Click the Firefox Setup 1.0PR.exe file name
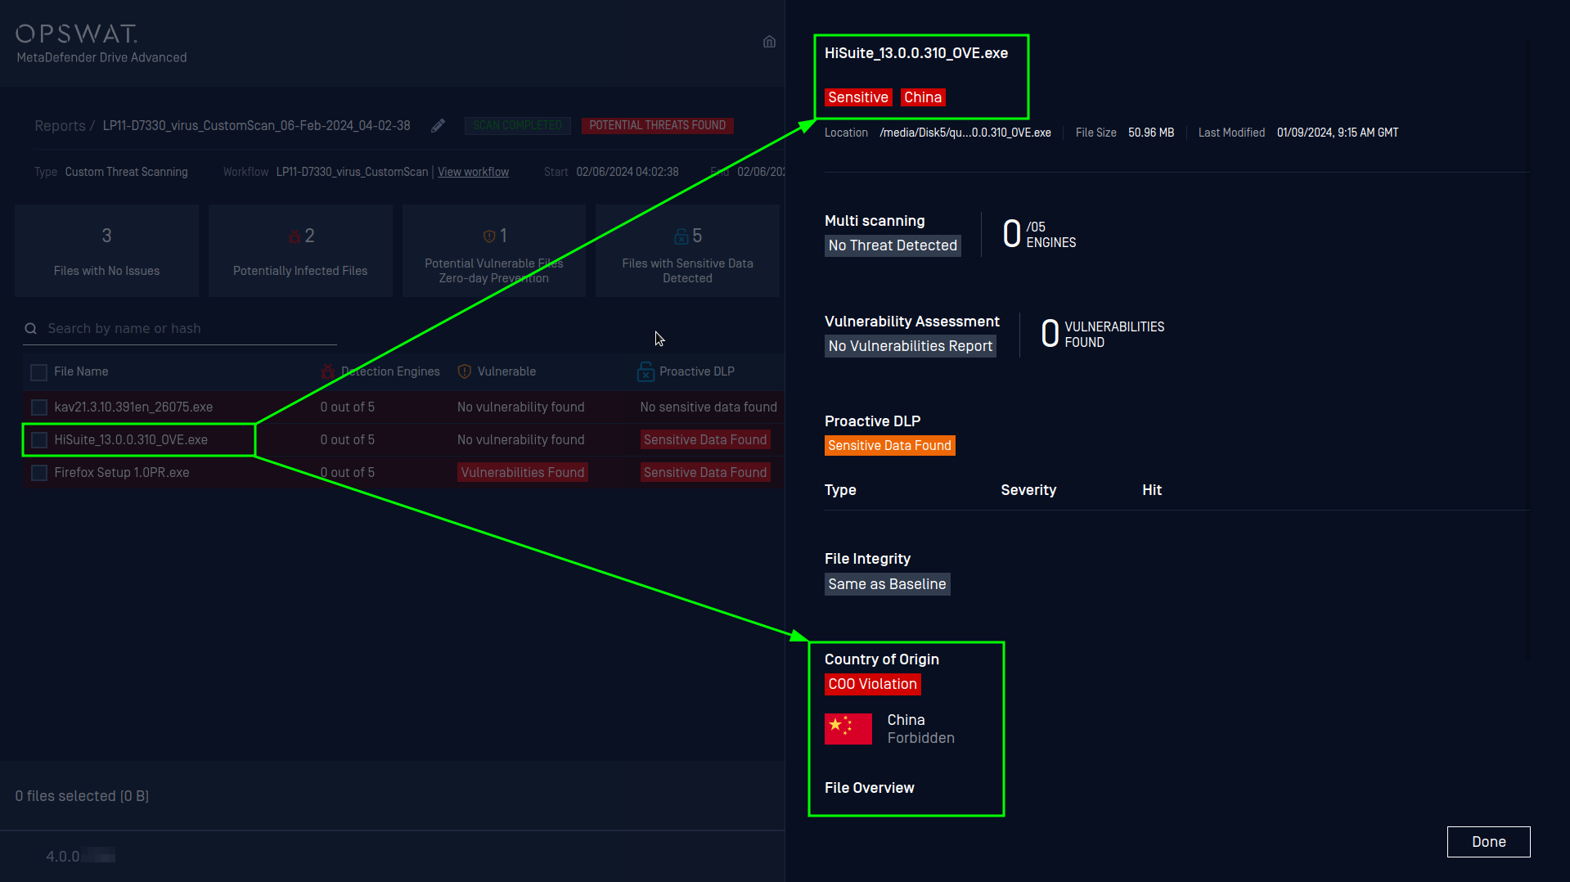The height and width of the screenshot is (882, 1570). click(122, 473)
